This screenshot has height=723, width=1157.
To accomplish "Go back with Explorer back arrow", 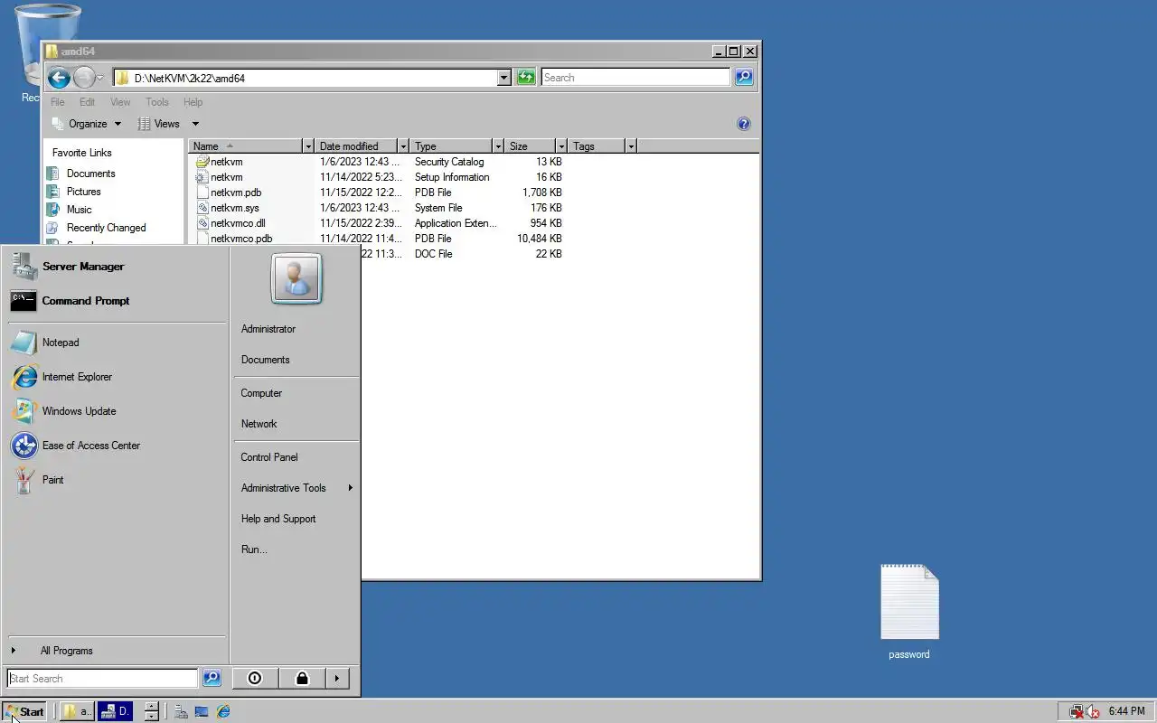I will (59, 78).
